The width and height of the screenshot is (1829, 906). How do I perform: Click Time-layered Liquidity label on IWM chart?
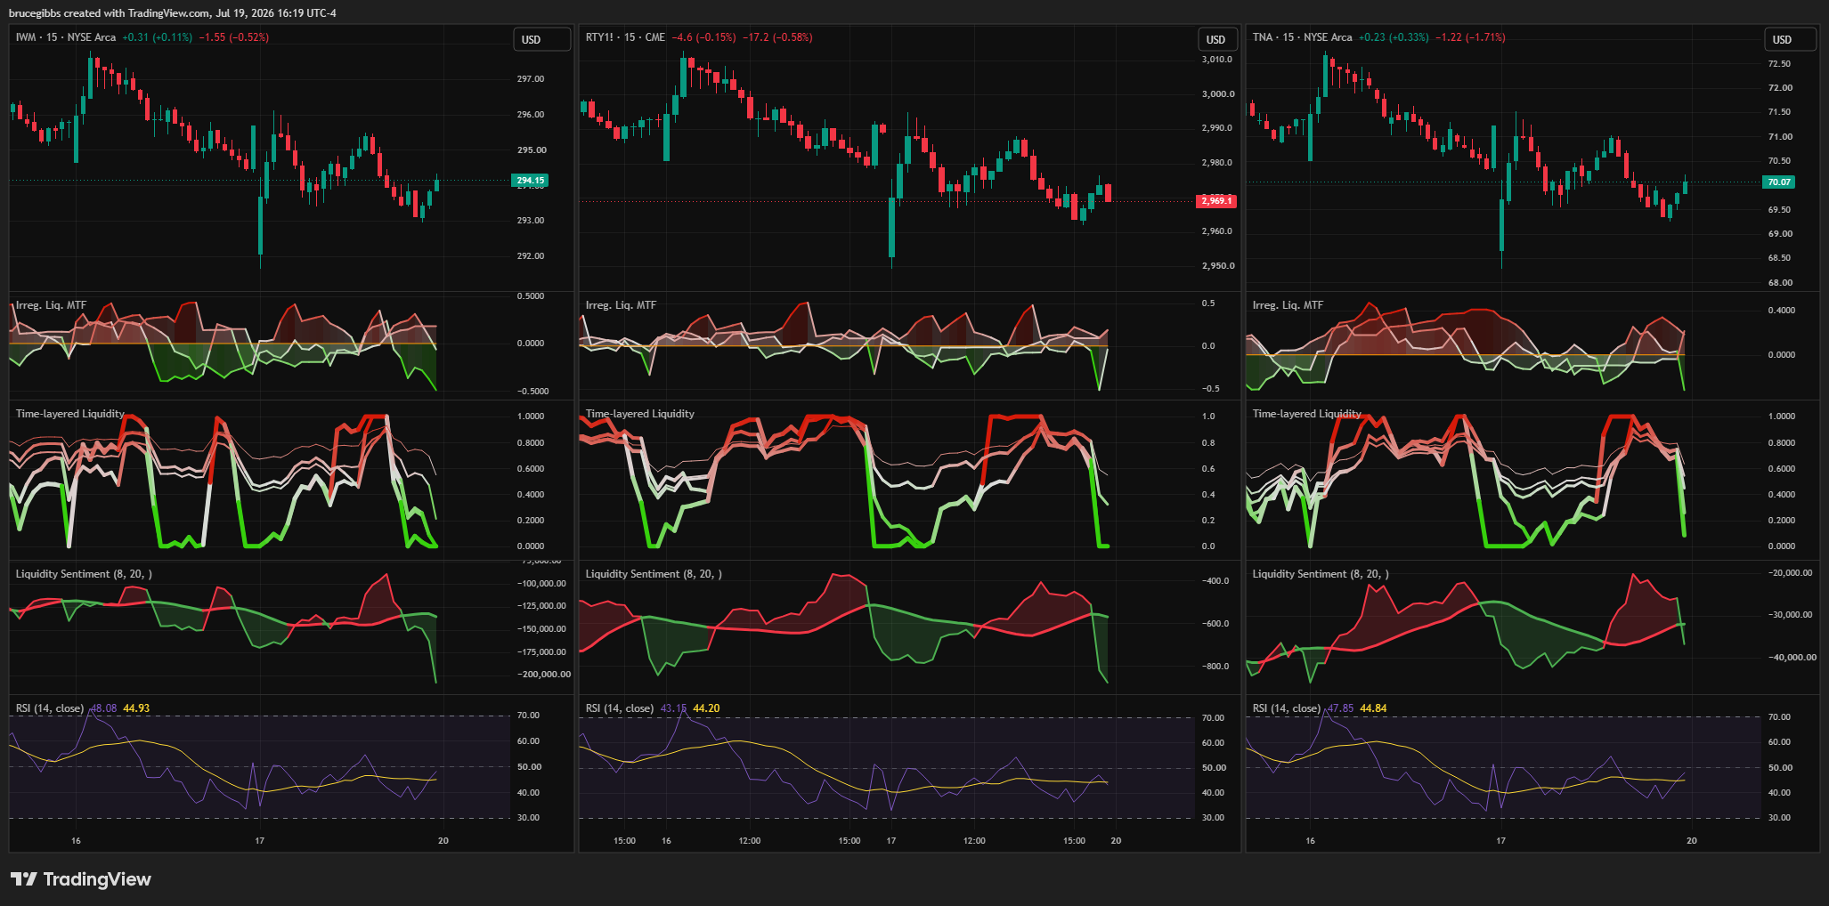[70, 414]
